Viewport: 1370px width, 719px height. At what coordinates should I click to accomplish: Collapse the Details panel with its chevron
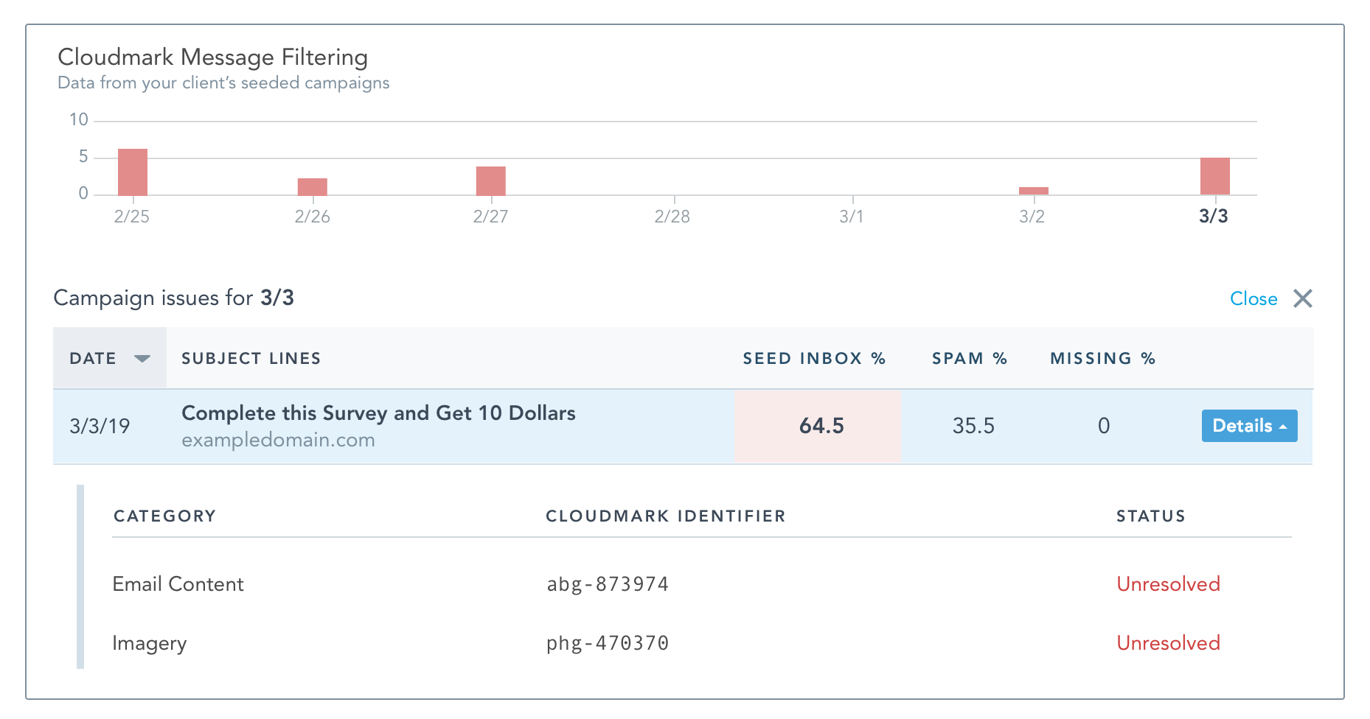[1282, 426]
